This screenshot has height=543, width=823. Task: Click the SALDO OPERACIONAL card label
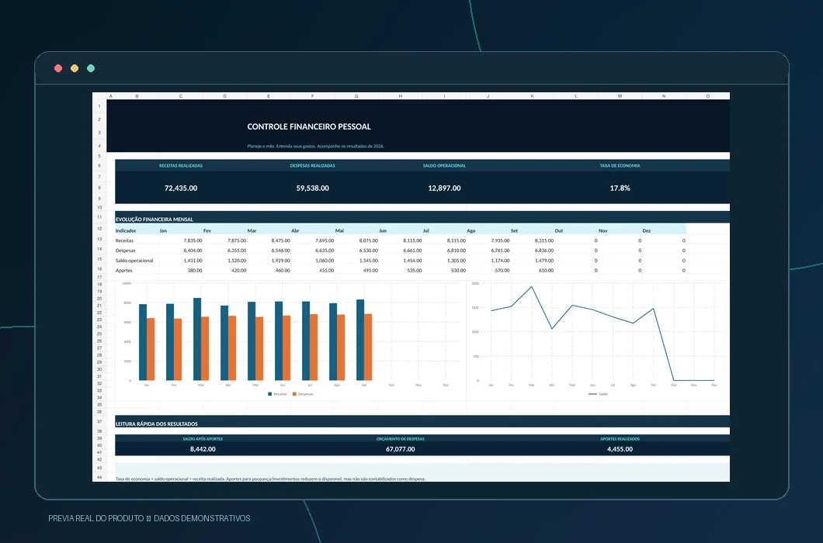[x=444, y=166]
